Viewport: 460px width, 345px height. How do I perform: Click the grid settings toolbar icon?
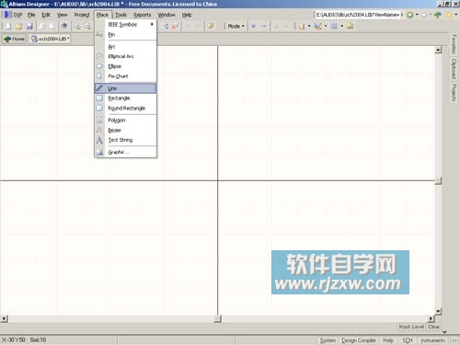(334, 27)
